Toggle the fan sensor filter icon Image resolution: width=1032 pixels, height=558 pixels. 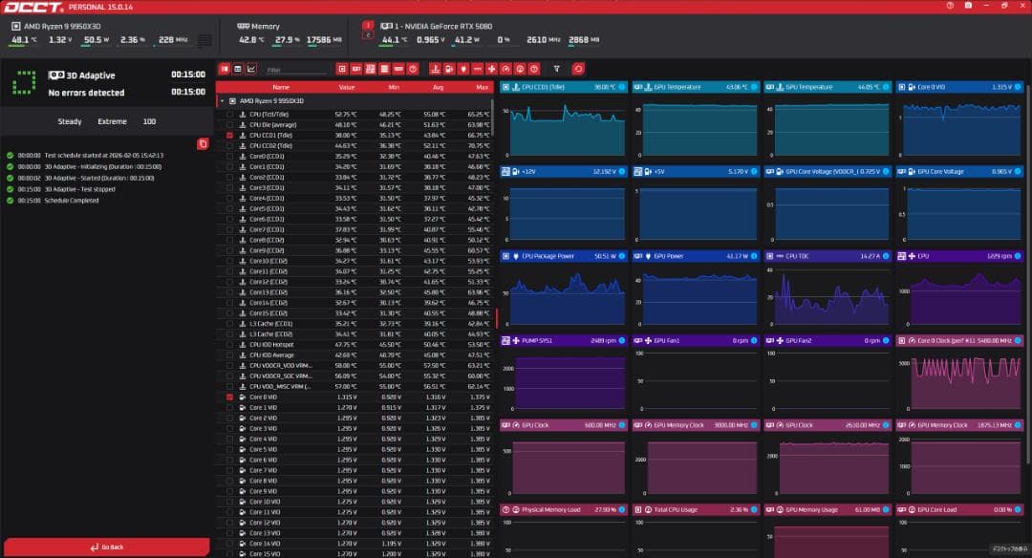tap(491, 69)
